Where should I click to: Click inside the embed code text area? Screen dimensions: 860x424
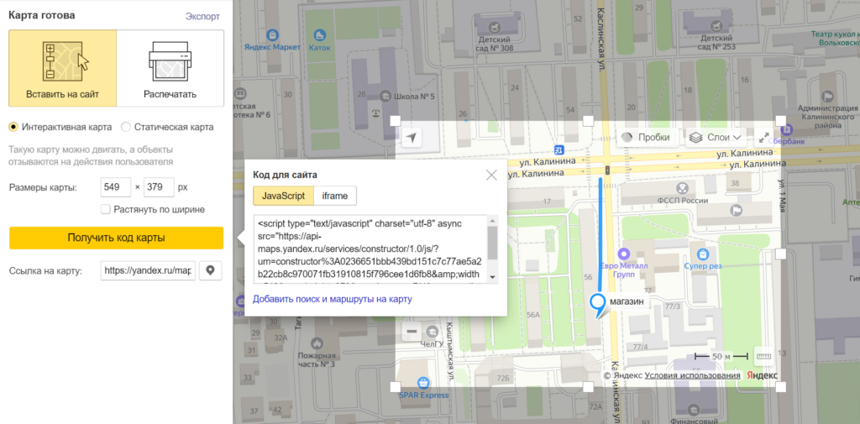pyautogui.click(x=370, y=249)
